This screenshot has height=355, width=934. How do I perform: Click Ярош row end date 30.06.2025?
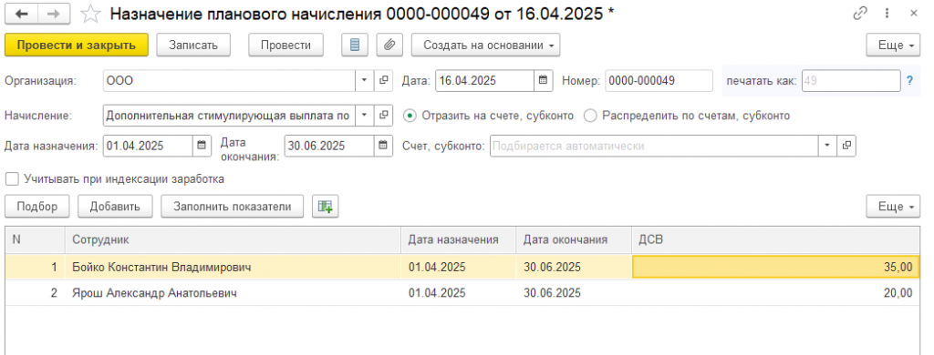point(552,293)
